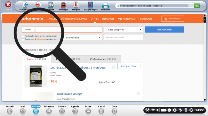The height and width of the screenshot is (116, 208).
Task: Open the BOUTIQUES menu item
Action: (146, 19)
